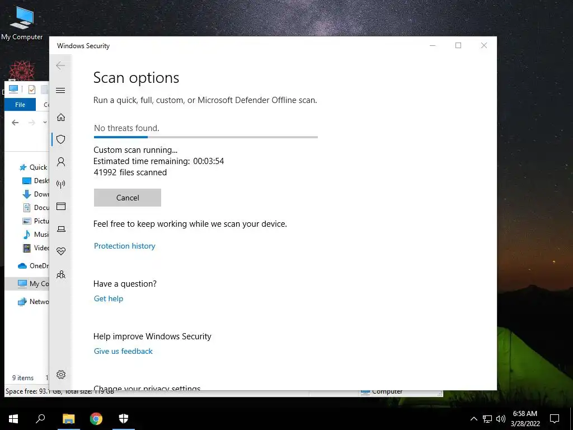The width and height of the screenshot is (573, 430).
Task: Close the Windows Security window
Action: click(x=484, y=45)
